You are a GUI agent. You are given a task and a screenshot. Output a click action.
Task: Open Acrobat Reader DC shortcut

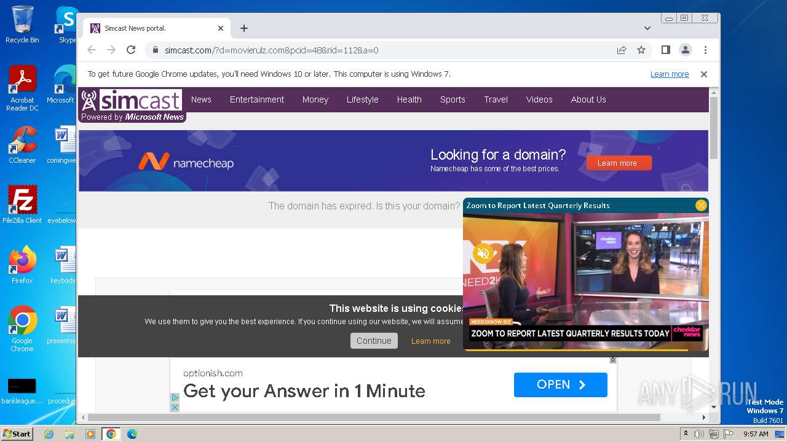(x=22, y=88)
